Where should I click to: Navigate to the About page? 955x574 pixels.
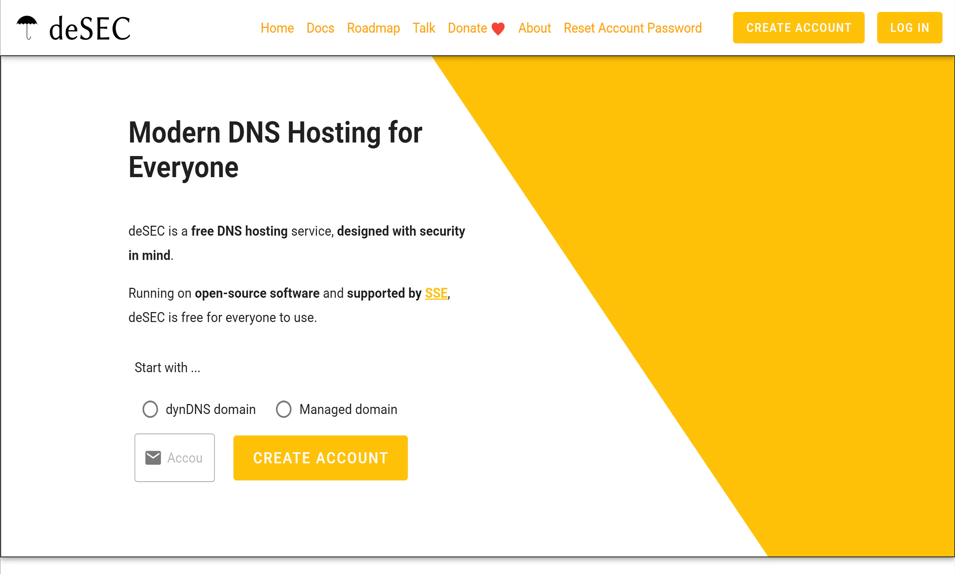tap(534, 28)
